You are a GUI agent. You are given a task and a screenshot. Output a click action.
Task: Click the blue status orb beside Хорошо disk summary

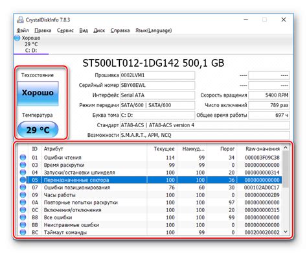[17, 38]
